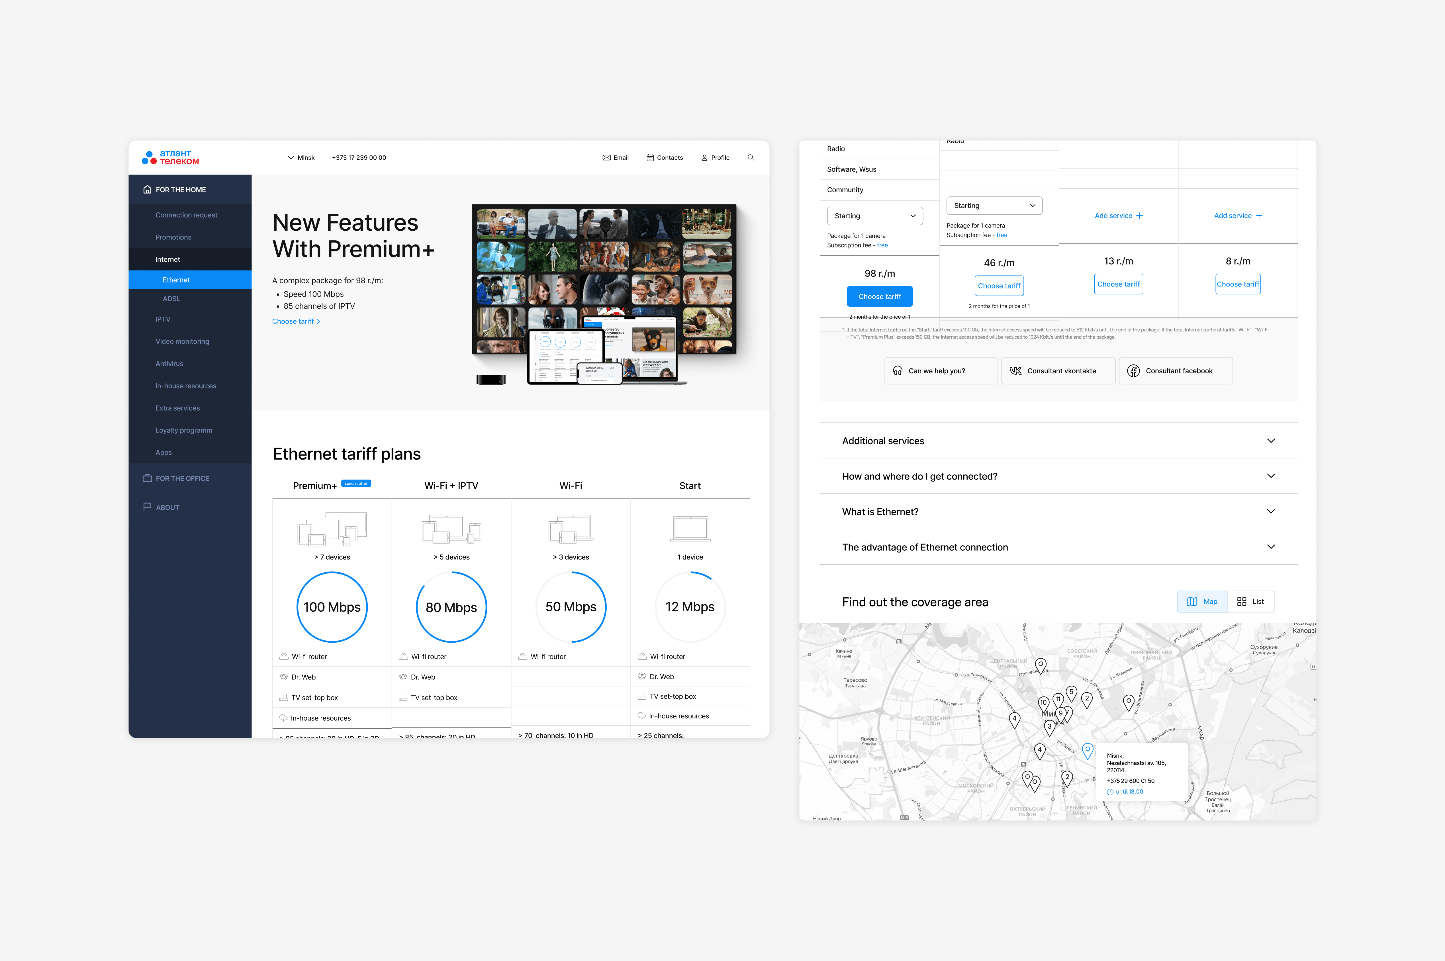Image resolution: width=1445 pixels, height=961 pixels.
Task: Click the Atlant Telecom logo
Action: pyautogui.click(x=170, y=157)
